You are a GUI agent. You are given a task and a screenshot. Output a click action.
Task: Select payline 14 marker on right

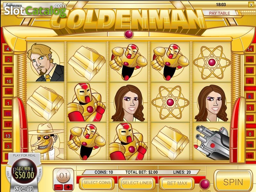pyautogui.click(x=250, y=49)
